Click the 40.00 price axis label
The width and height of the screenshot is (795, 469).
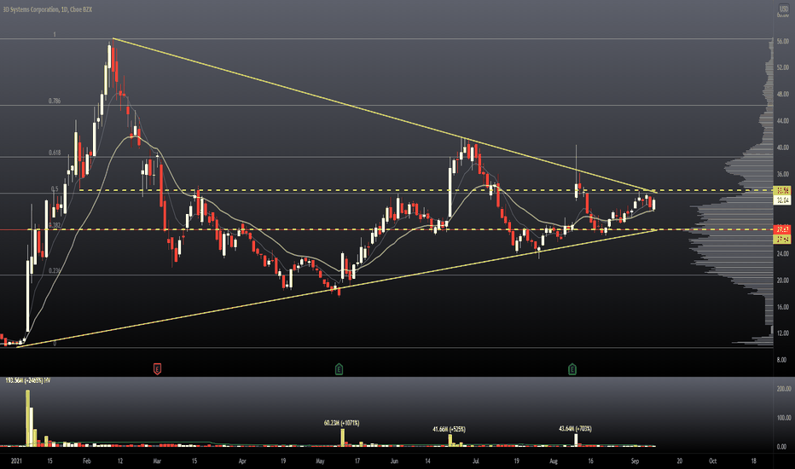(782, 148)
